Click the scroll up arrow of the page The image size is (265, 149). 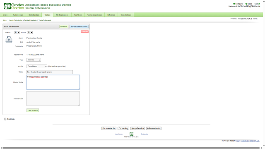pos(264,1)
